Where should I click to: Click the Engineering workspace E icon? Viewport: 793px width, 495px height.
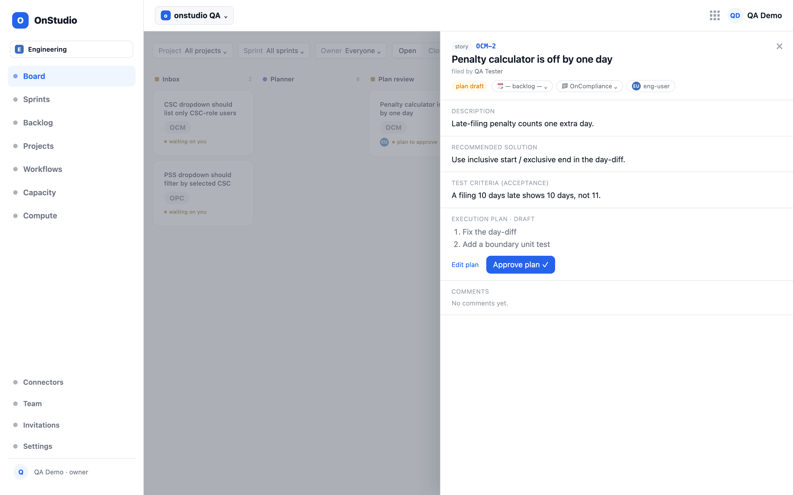tap(19, 50)
